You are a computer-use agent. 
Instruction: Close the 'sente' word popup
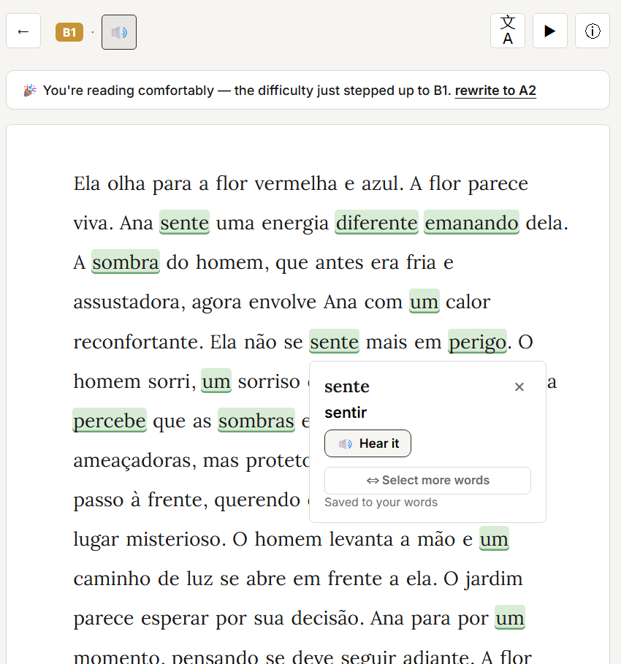coord(519,386)
